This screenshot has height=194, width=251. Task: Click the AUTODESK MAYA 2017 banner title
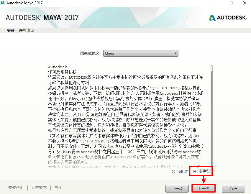coord(42,17)
